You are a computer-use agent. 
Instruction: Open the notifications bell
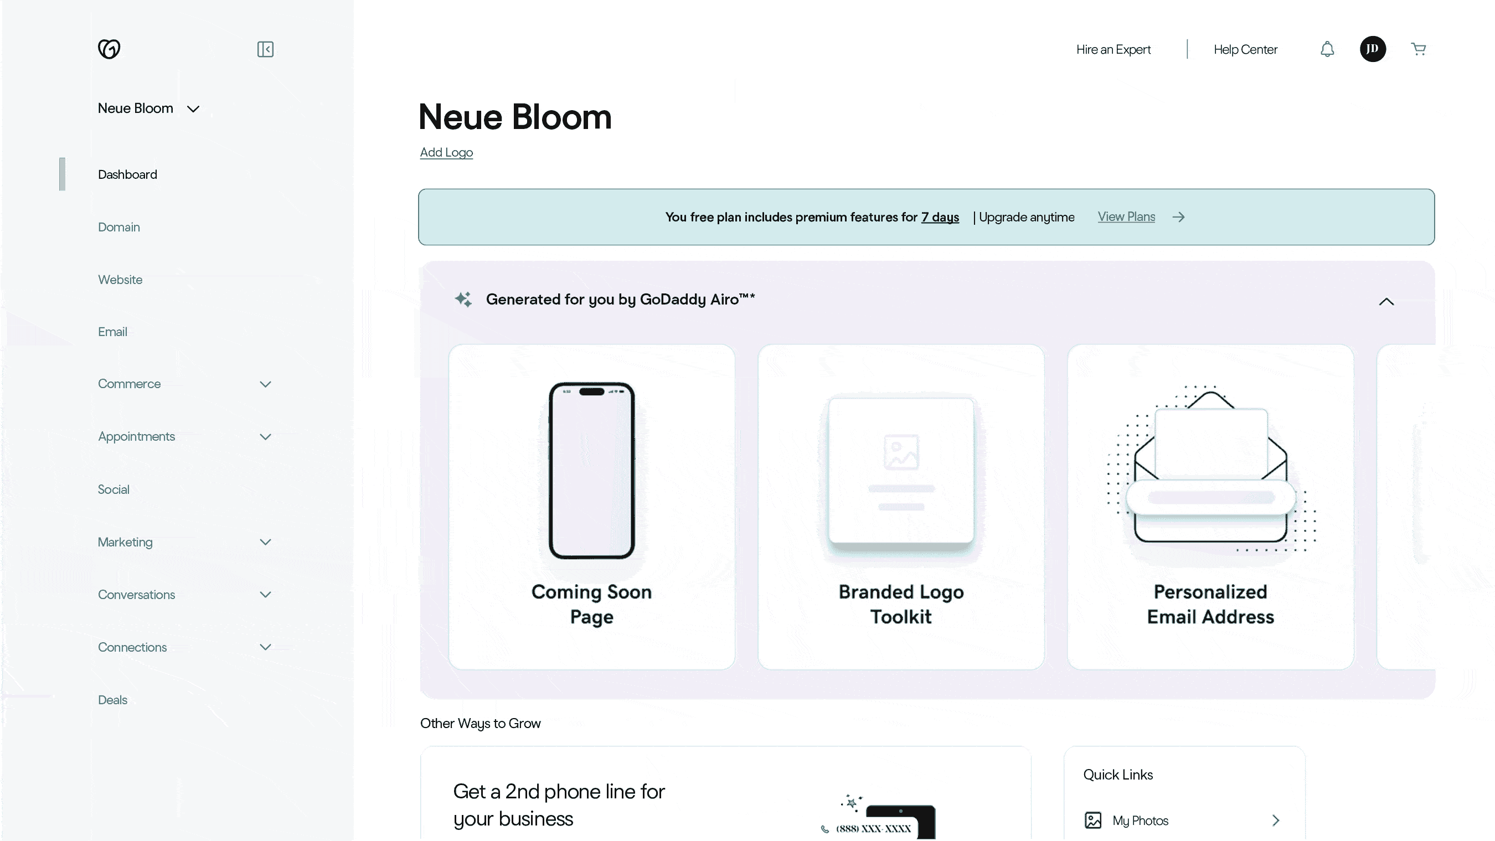pos(1327,49)
